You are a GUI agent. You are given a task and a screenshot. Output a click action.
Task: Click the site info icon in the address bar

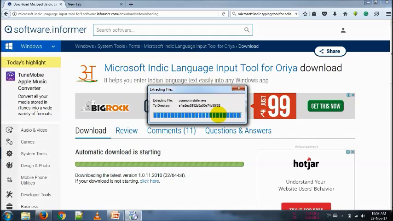pos(15,14)
